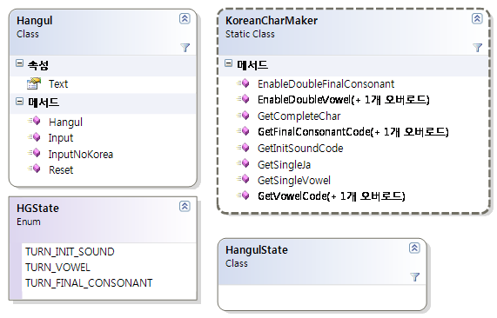
Task: Collapse the HangulState class box chevron
Action: click(414, 248)
